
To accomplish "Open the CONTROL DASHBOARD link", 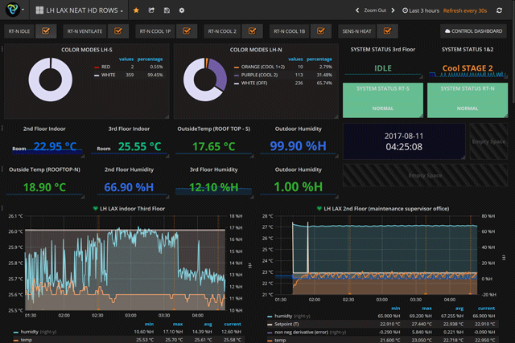I will tap(476, 31).
